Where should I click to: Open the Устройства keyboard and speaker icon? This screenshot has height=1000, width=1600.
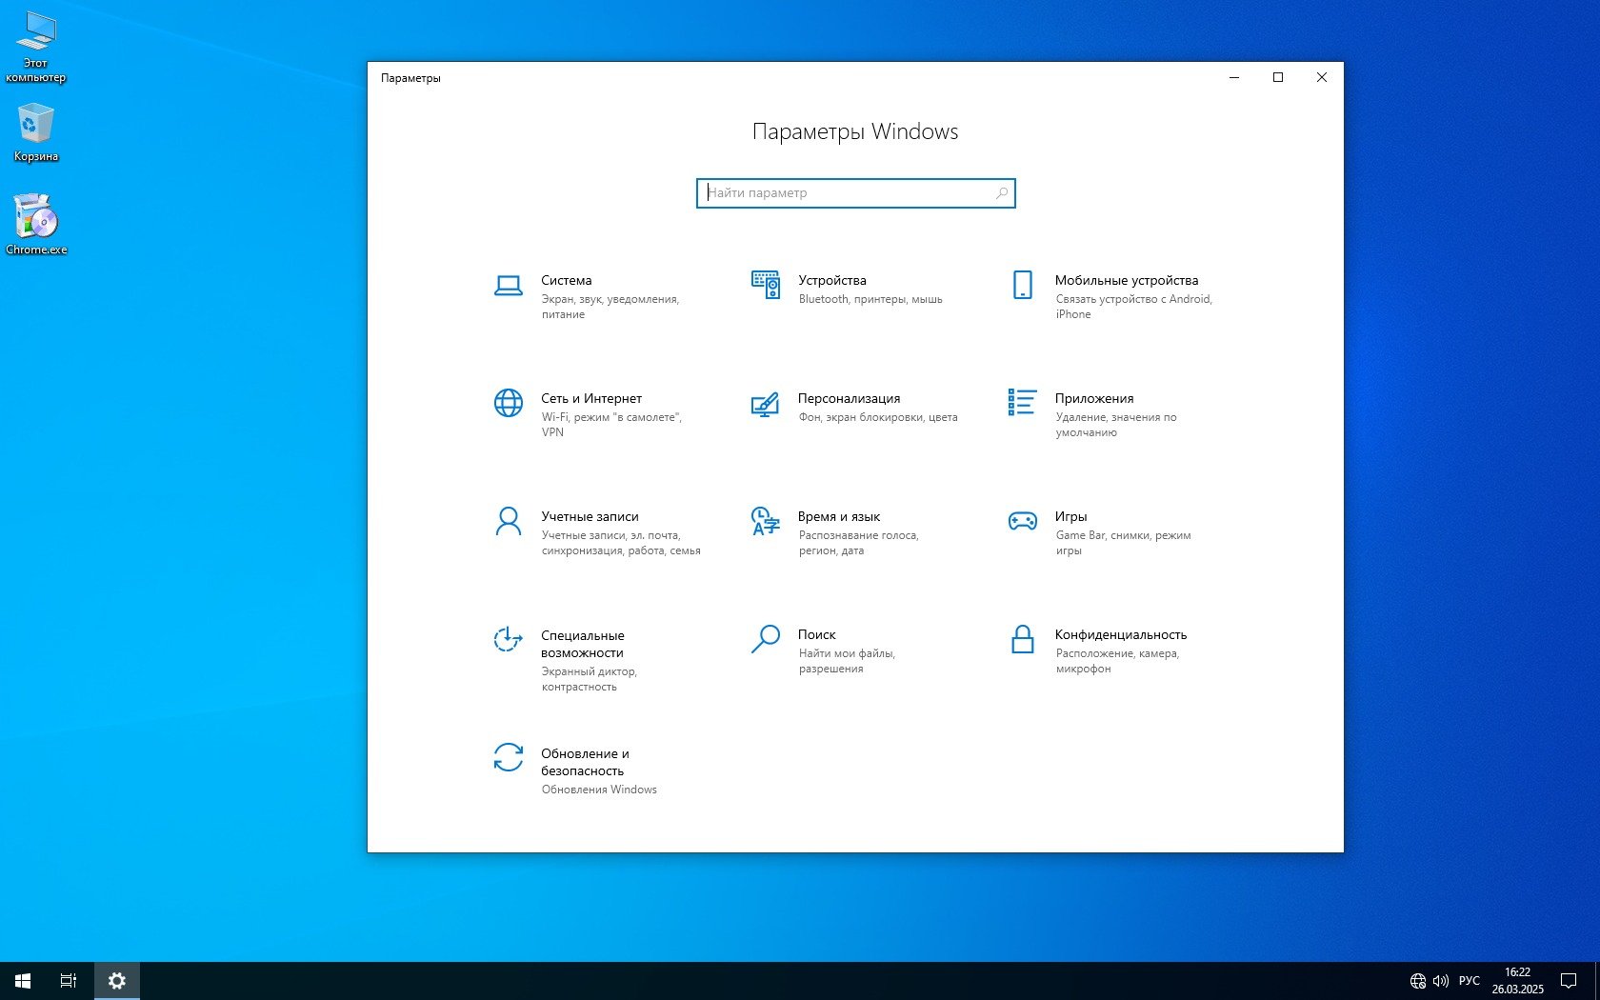766,285
